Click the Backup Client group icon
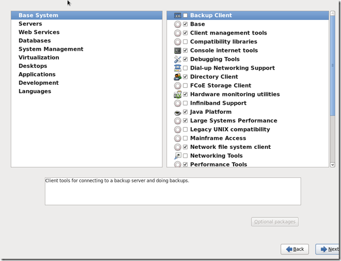The image size is (341, 261). [x=178, y=16]
